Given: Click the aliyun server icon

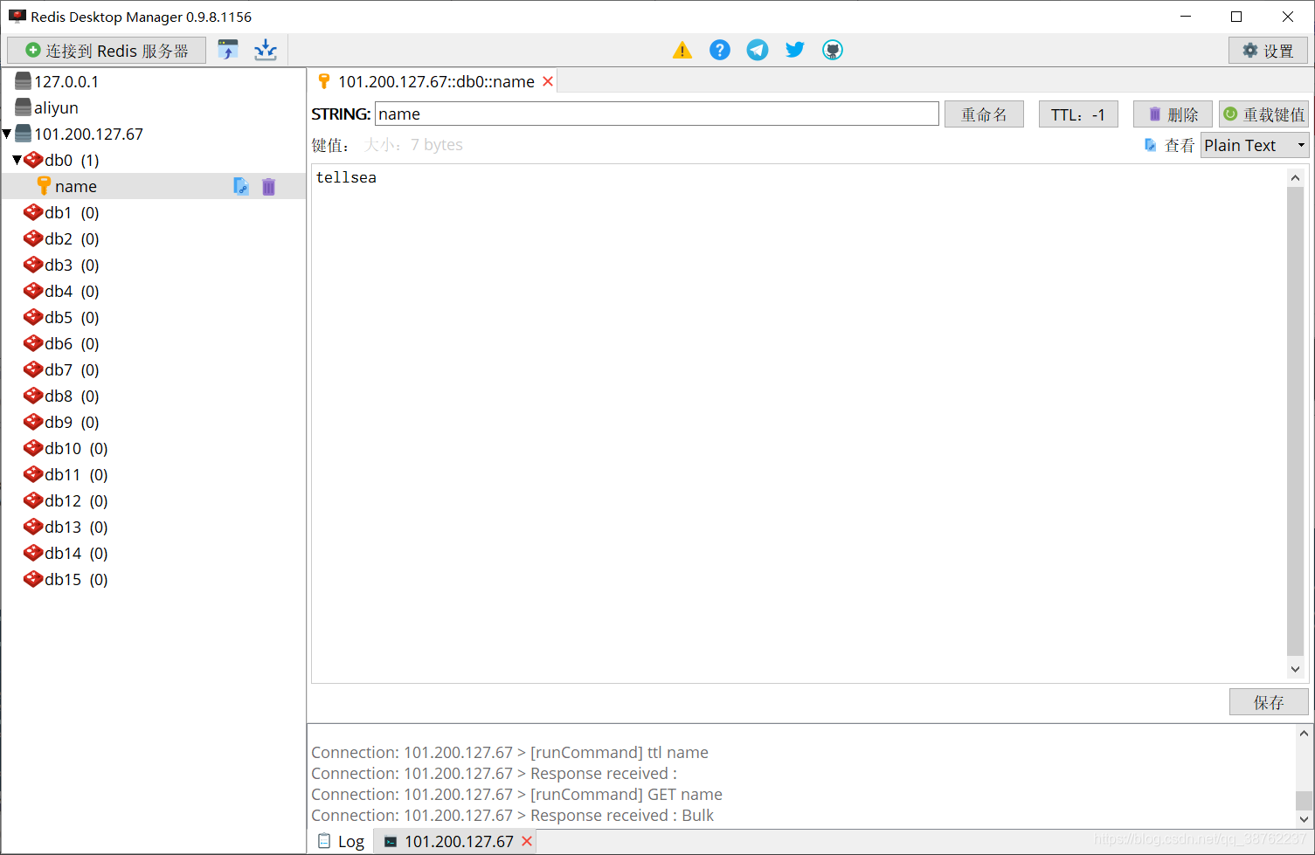Looking at the screenshot, I should [24, 107].
